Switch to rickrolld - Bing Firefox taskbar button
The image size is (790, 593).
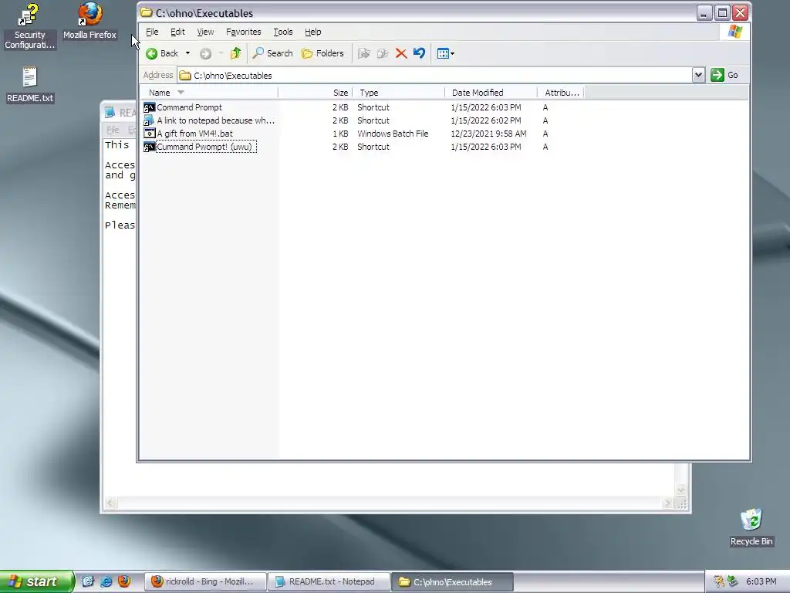click(206, 581)
